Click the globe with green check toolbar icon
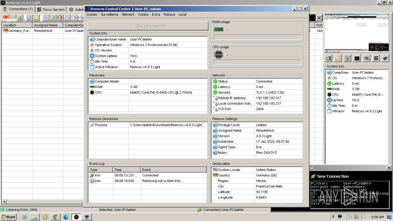393x221 pixels. tap(20, 18)
